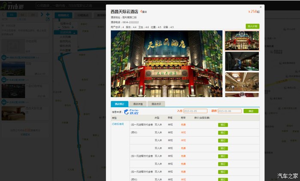
Task: Click the large hotel main photo
Action: click(x=167, y=63)
